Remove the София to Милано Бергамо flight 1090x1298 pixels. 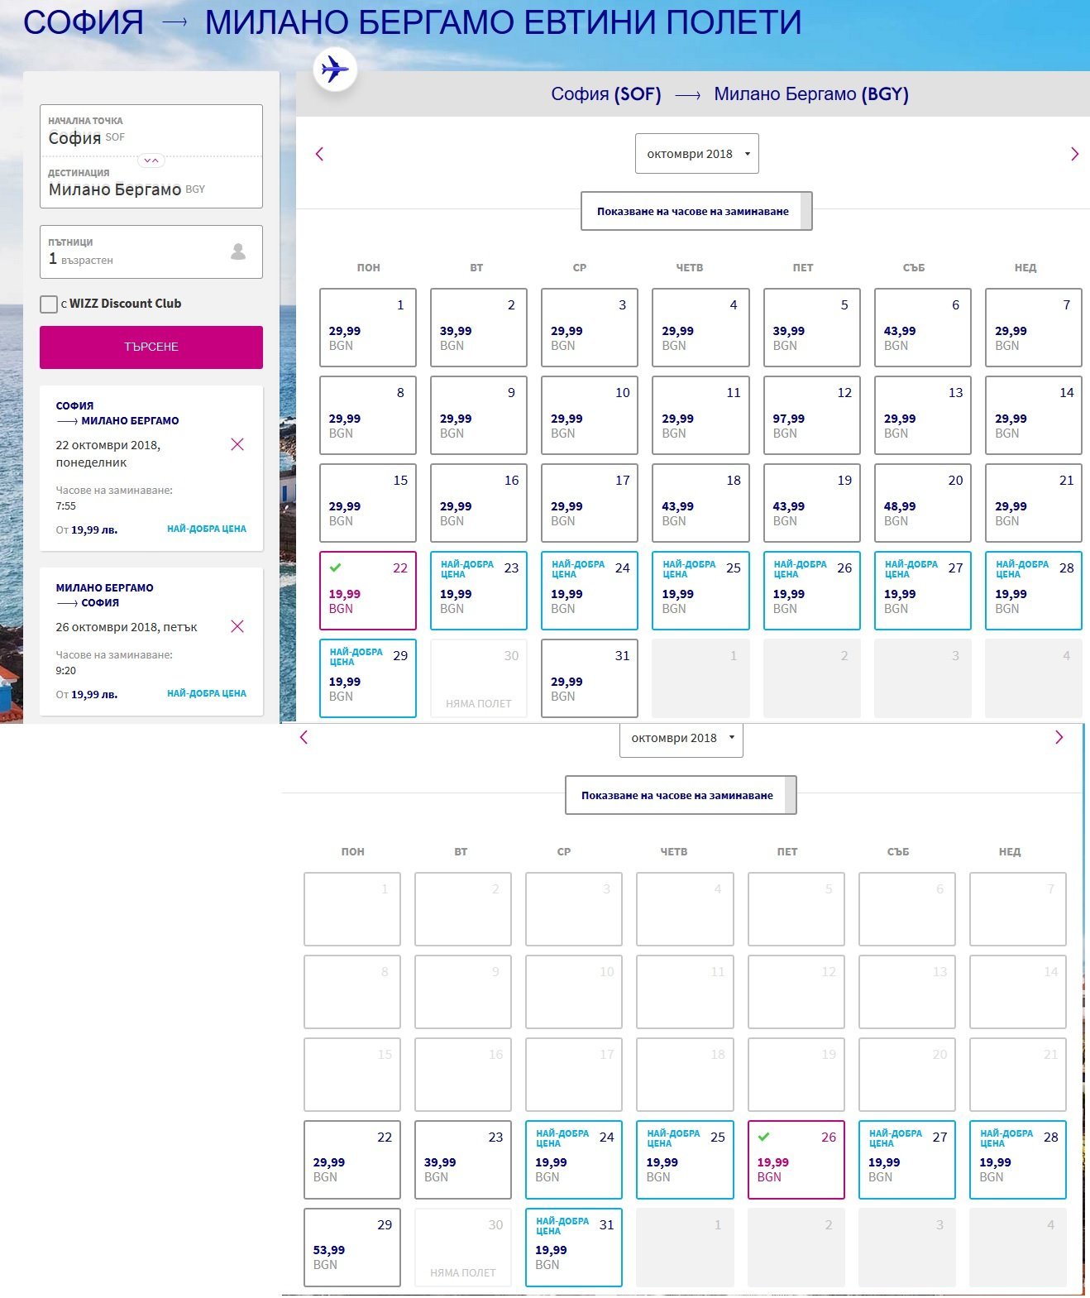237,445
